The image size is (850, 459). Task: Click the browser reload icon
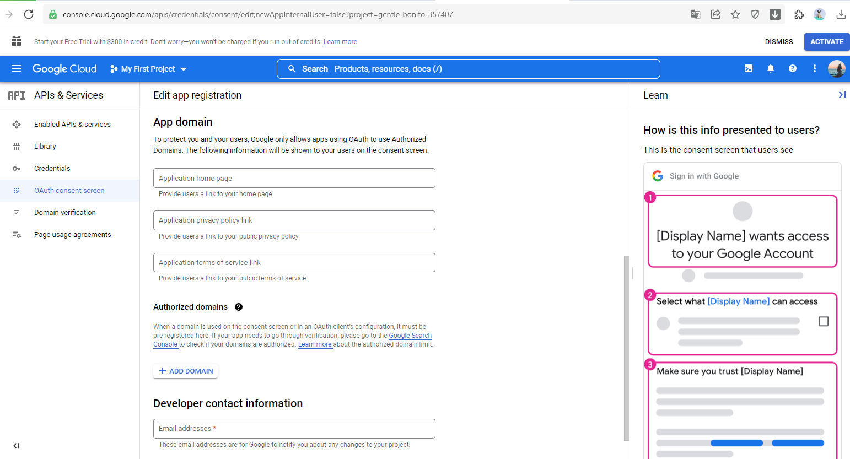(x=29, y=14)
